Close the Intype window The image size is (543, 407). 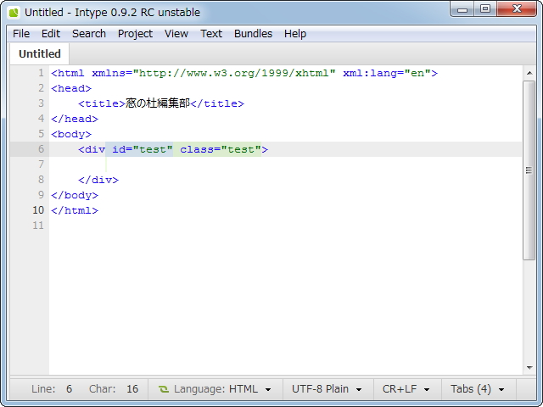(x=517, y=9)
